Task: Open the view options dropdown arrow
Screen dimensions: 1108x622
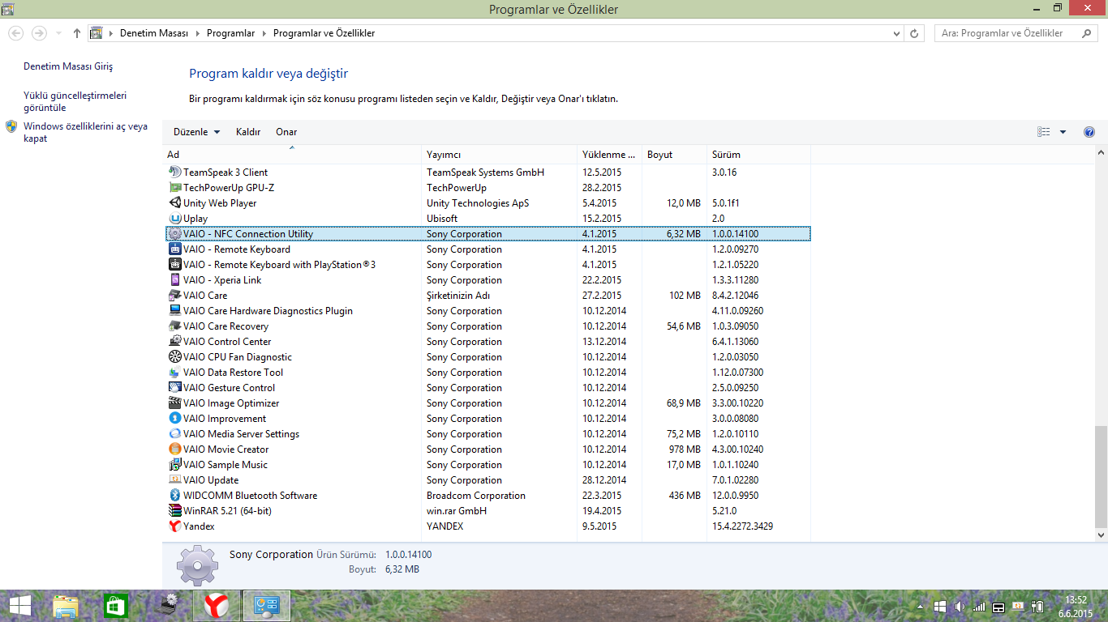Action: 1063,132
